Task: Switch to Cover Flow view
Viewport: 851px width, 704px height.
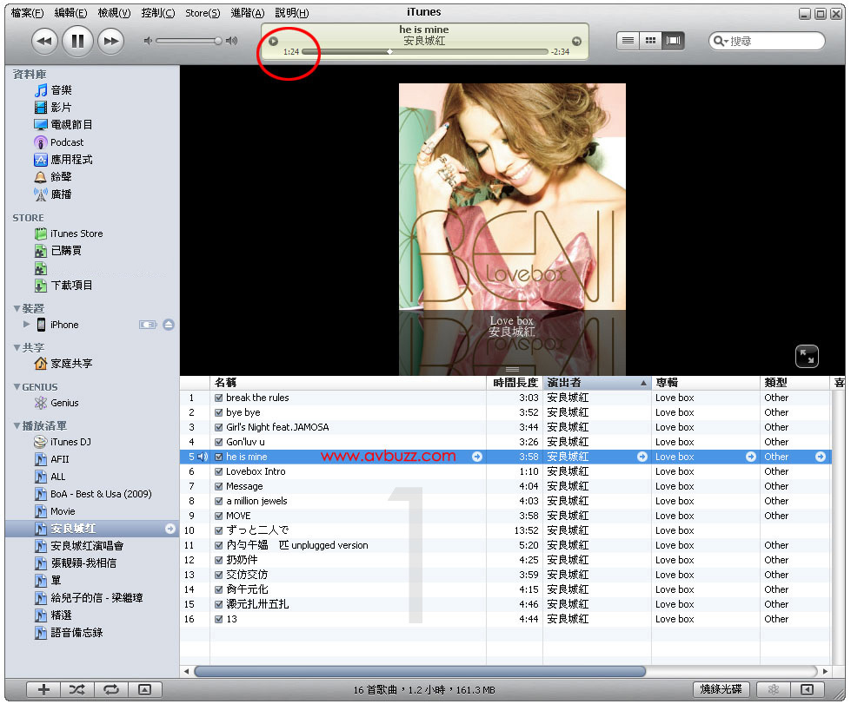Action: click(x=673, y=41)
